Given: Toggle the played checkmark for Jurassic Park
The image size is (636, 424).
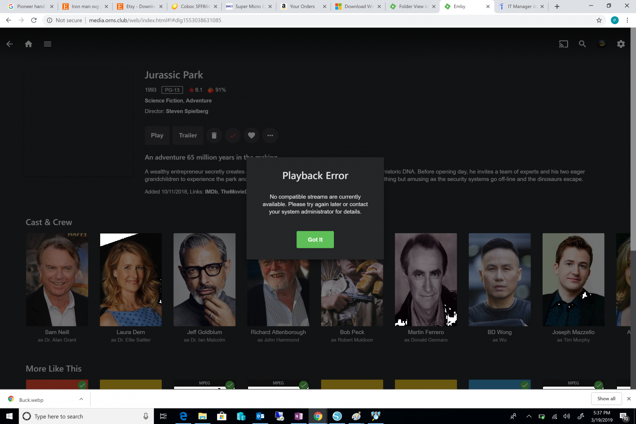Looking at the screenshot, I should pyautogui.click(x=233, y=136).
